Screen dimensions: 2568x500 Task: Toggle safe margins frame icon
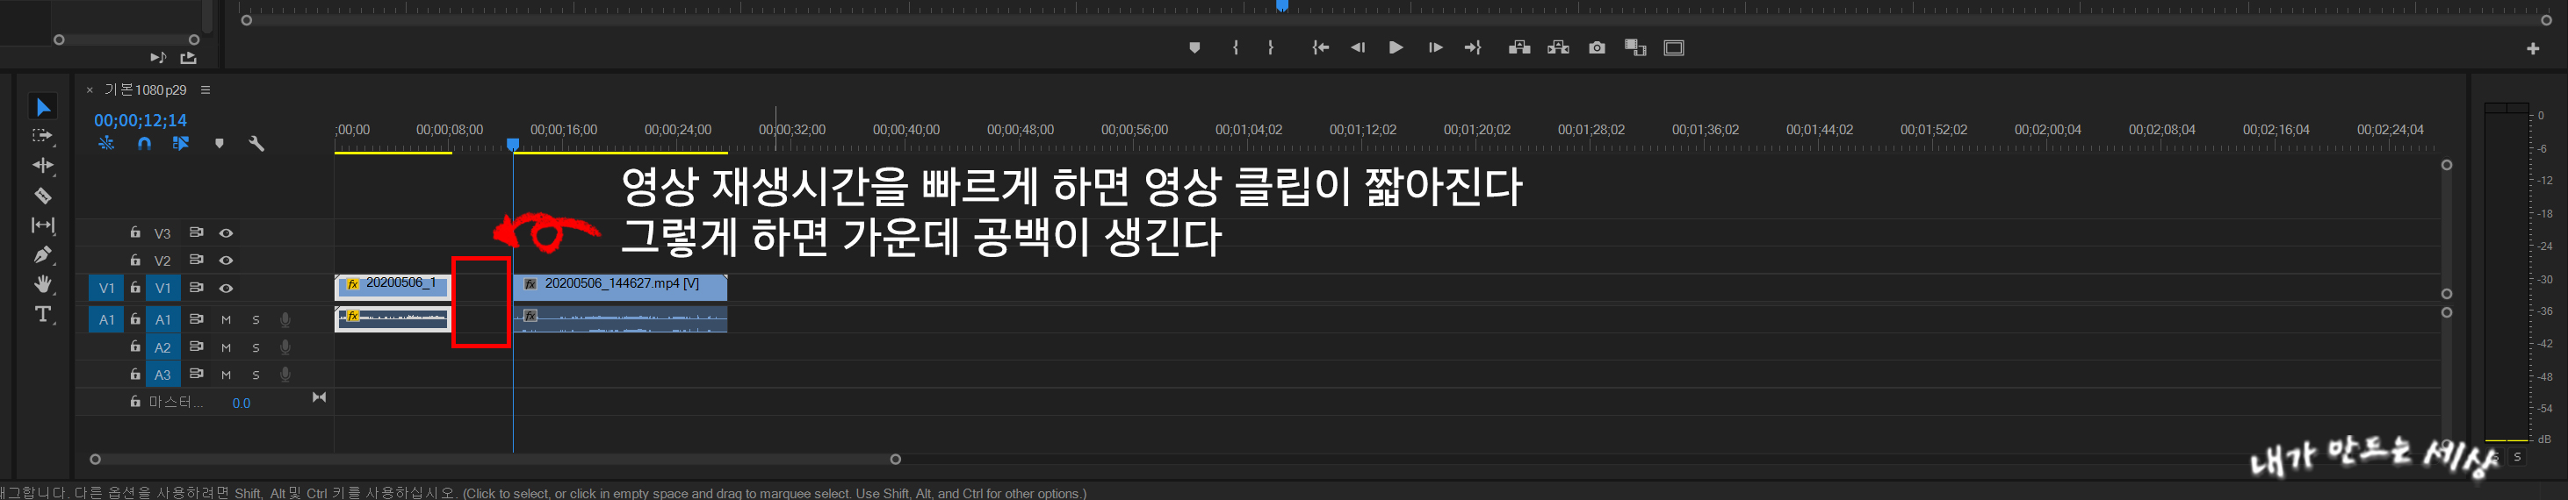pos(1674,48)
